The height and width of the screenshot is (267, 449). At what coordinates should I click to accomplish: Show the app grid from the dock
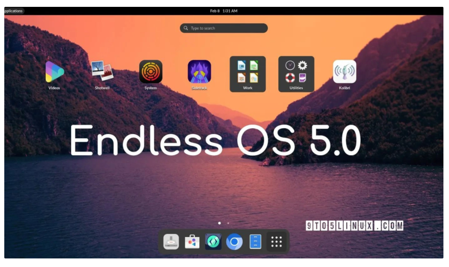(x=276, y=242)
